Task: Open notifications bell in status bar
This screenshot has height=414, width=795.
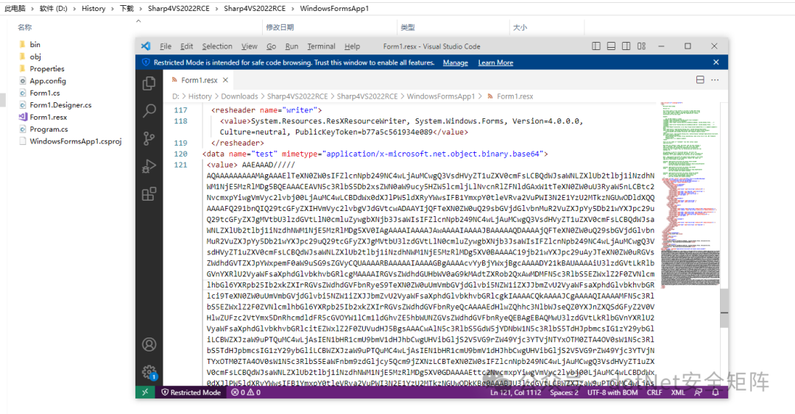Action: pyautogui.click(x=715, y=392)
